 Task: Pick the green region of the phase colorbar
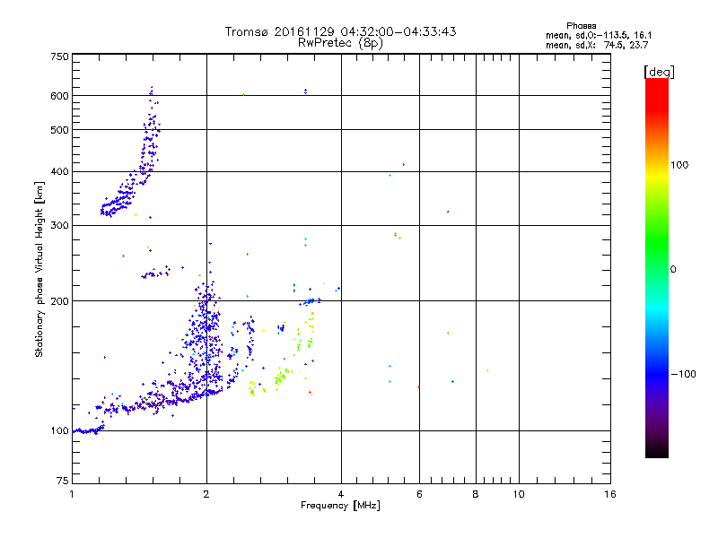(657, 242)
